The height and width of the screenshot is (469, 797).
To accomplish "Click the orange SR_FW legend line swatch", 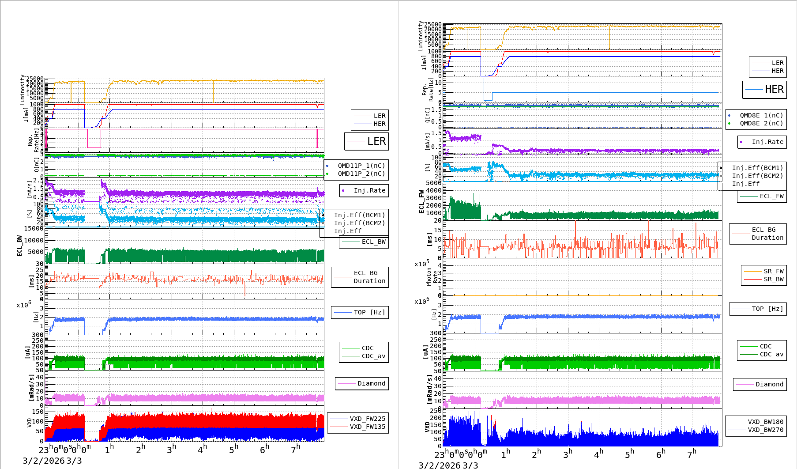I will click(x=752, y=271).
